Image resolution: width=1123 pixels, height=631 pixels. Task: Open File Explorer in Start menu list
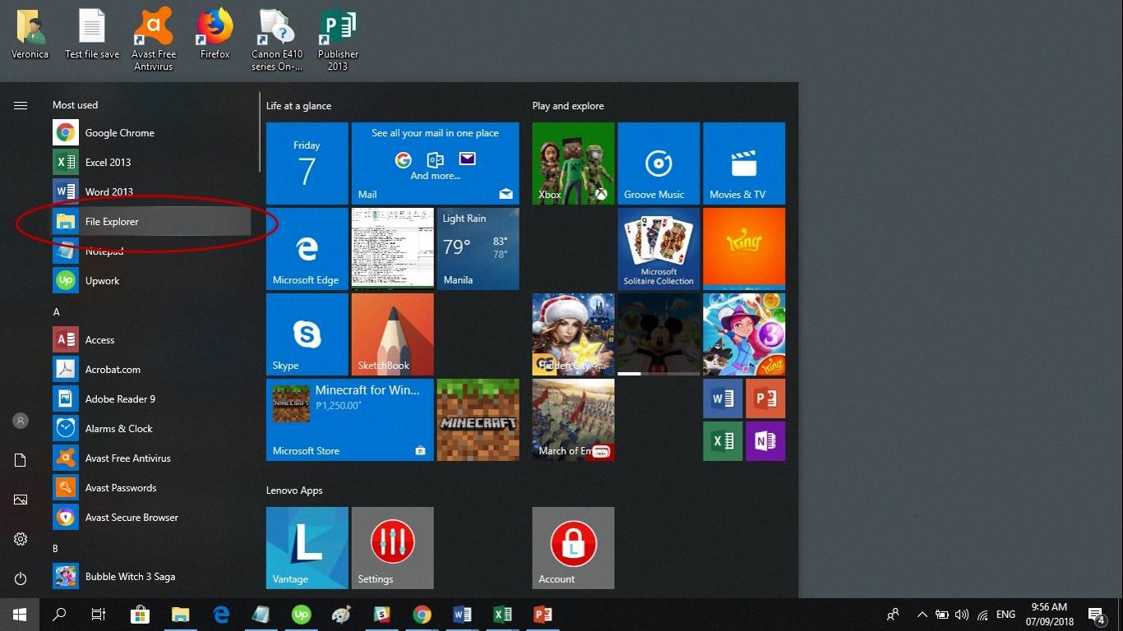pyautogui.click(x=151, y=221)
